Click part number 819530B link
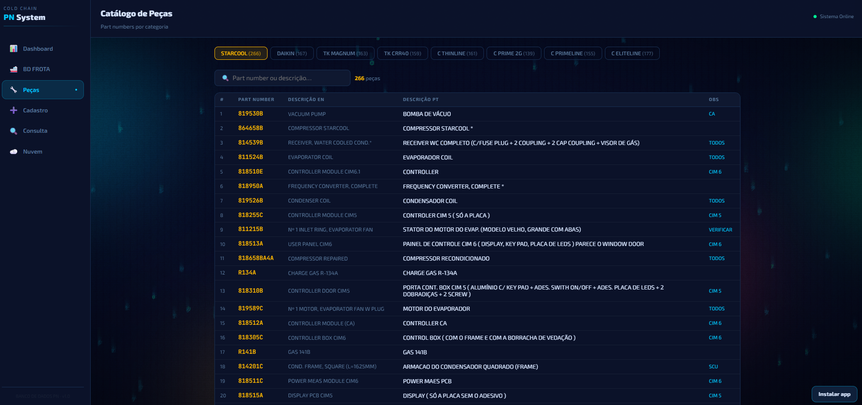Viewport: 862px width, 405px height. pos(250,114)
